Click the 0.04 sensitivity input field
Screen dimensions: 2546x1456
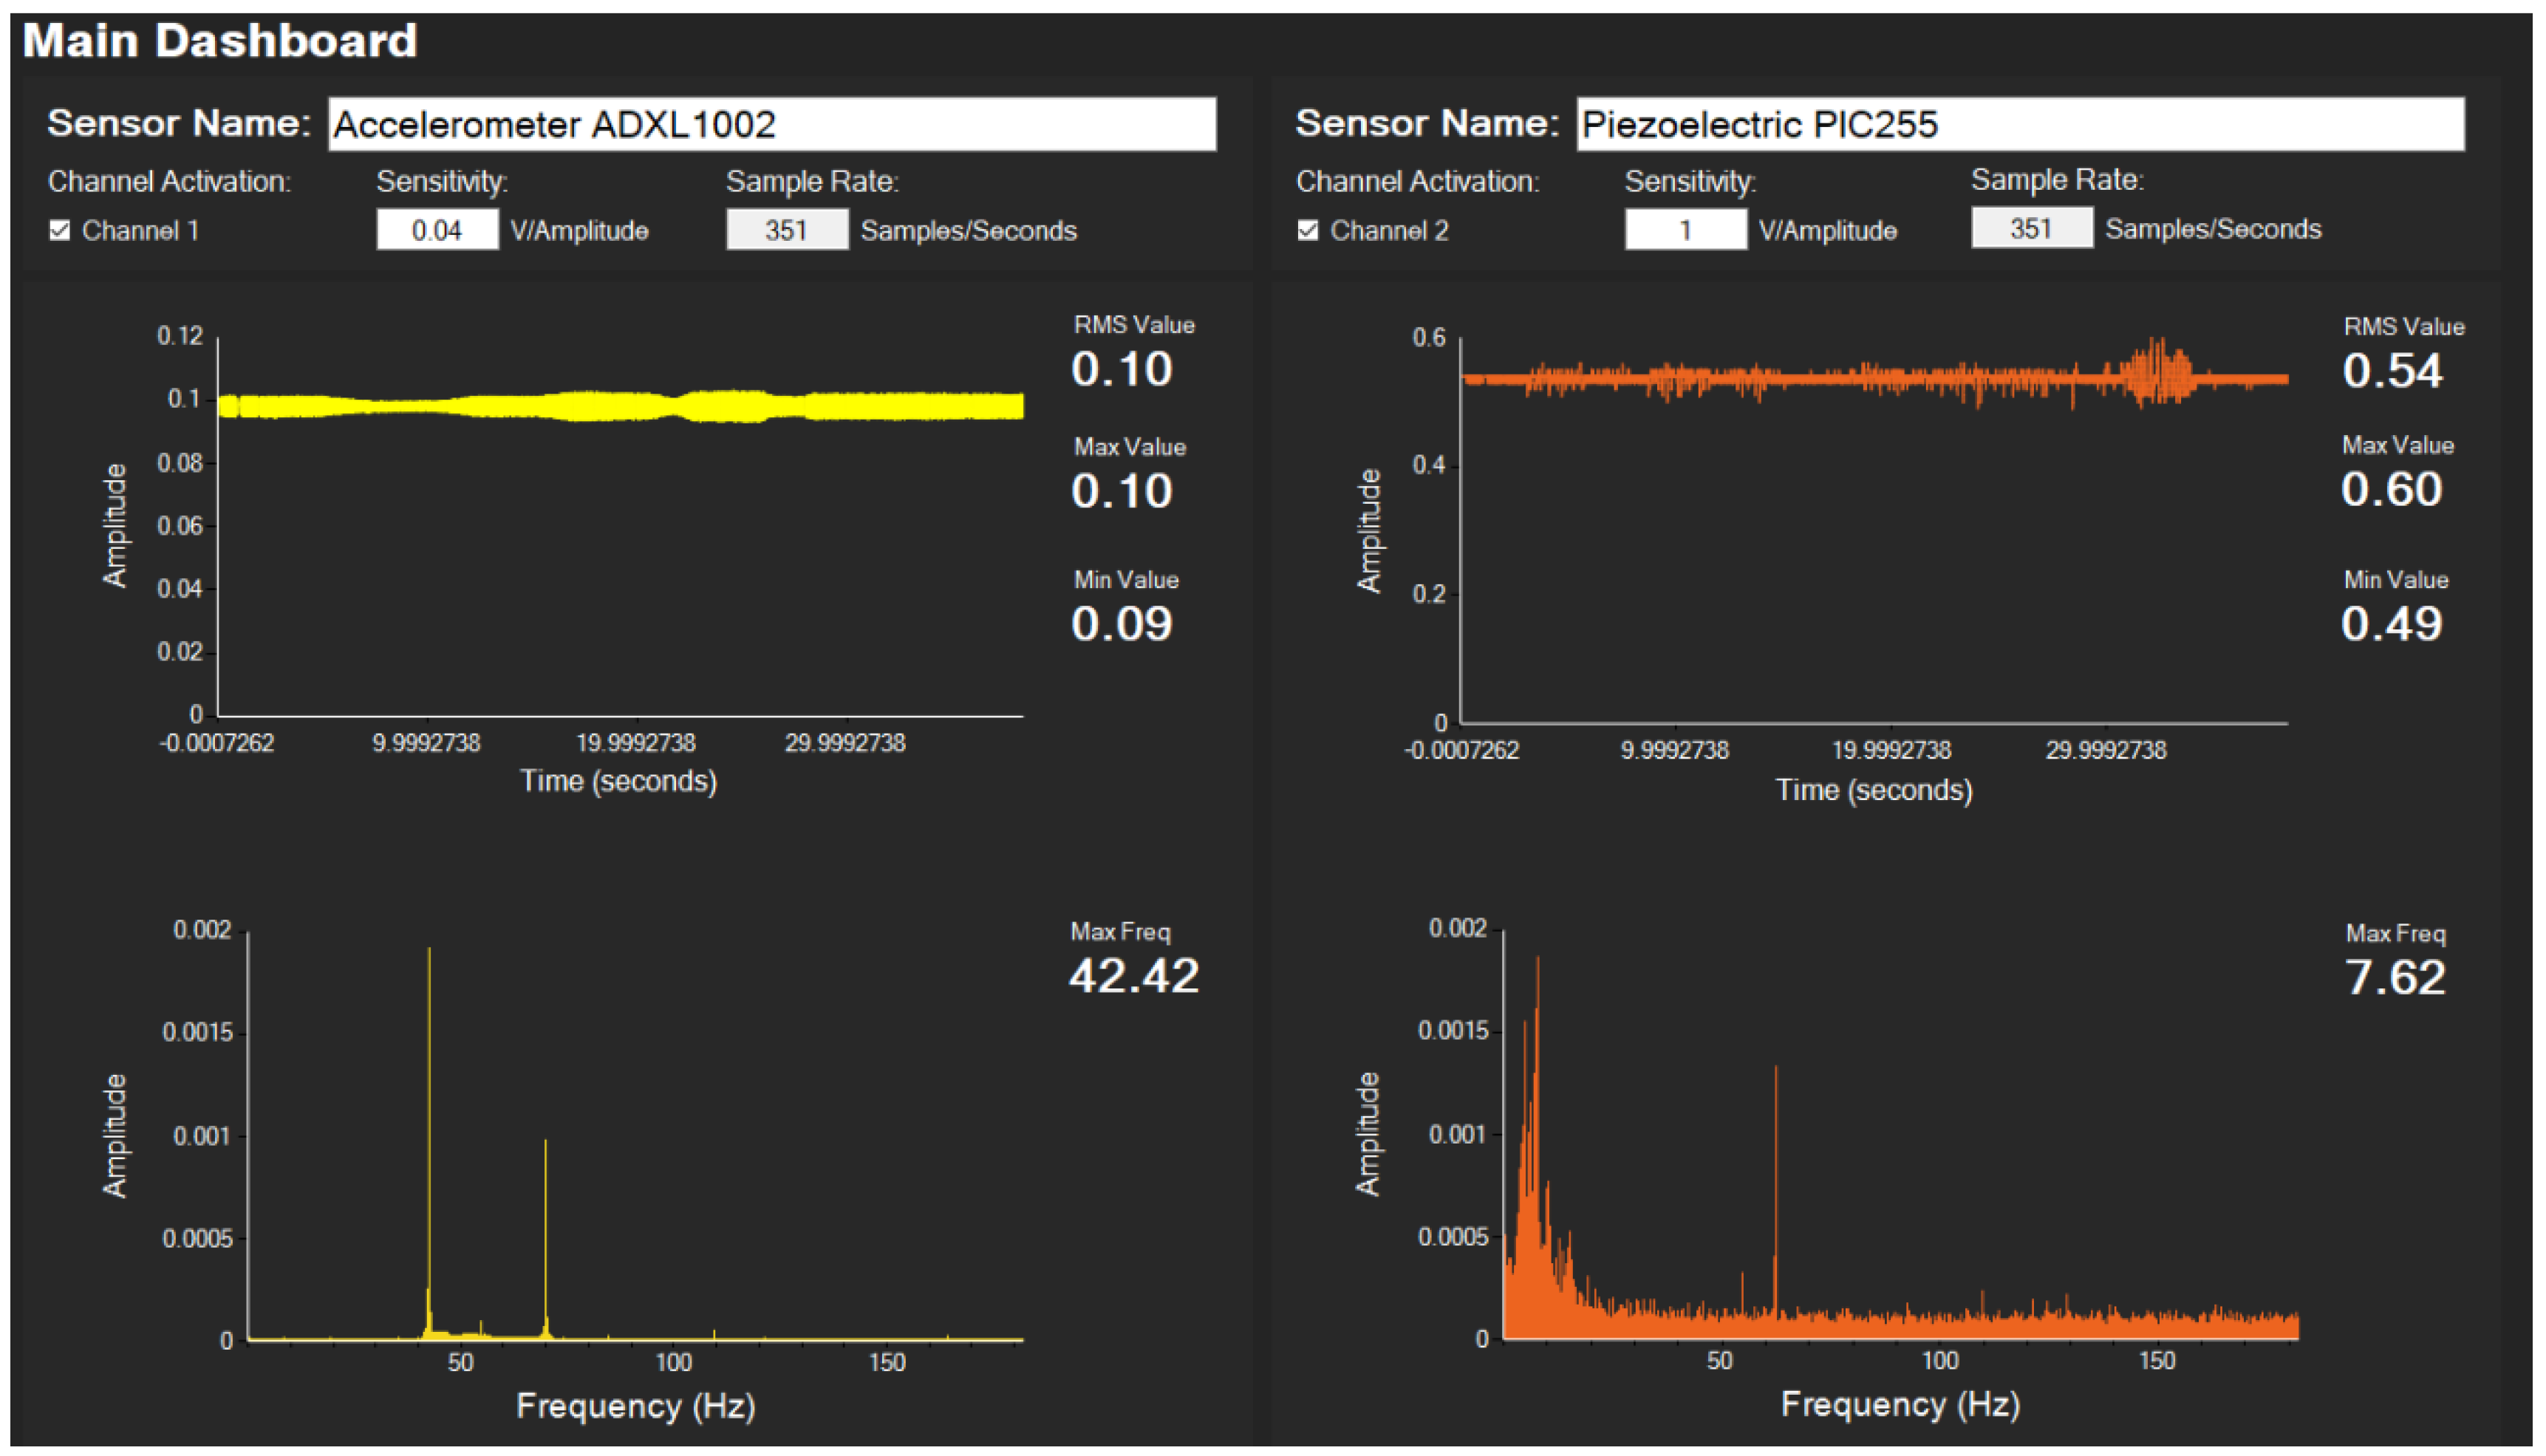pyautogui.click(x=437, y=230)
